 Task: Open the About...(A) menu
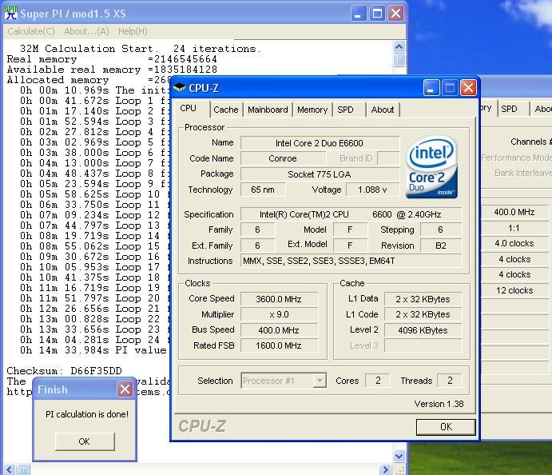tap(86, 31)
